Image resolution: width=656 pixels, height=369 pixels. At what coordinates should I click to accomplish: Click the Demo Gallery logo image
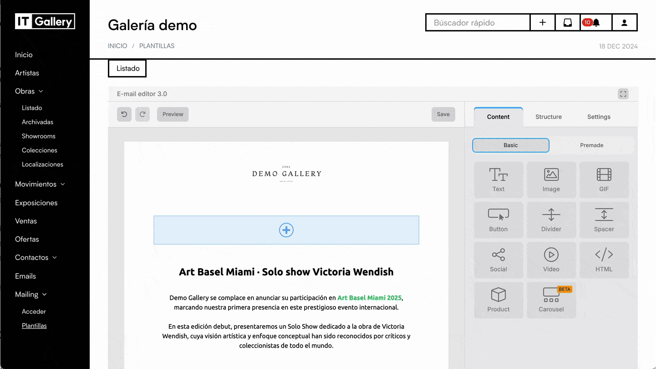click(286, 174)
